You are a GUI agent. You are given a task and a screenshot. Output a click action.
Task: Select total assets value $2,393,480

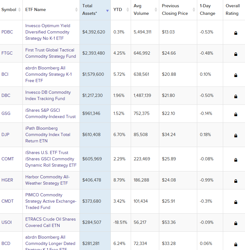point(94,53)
